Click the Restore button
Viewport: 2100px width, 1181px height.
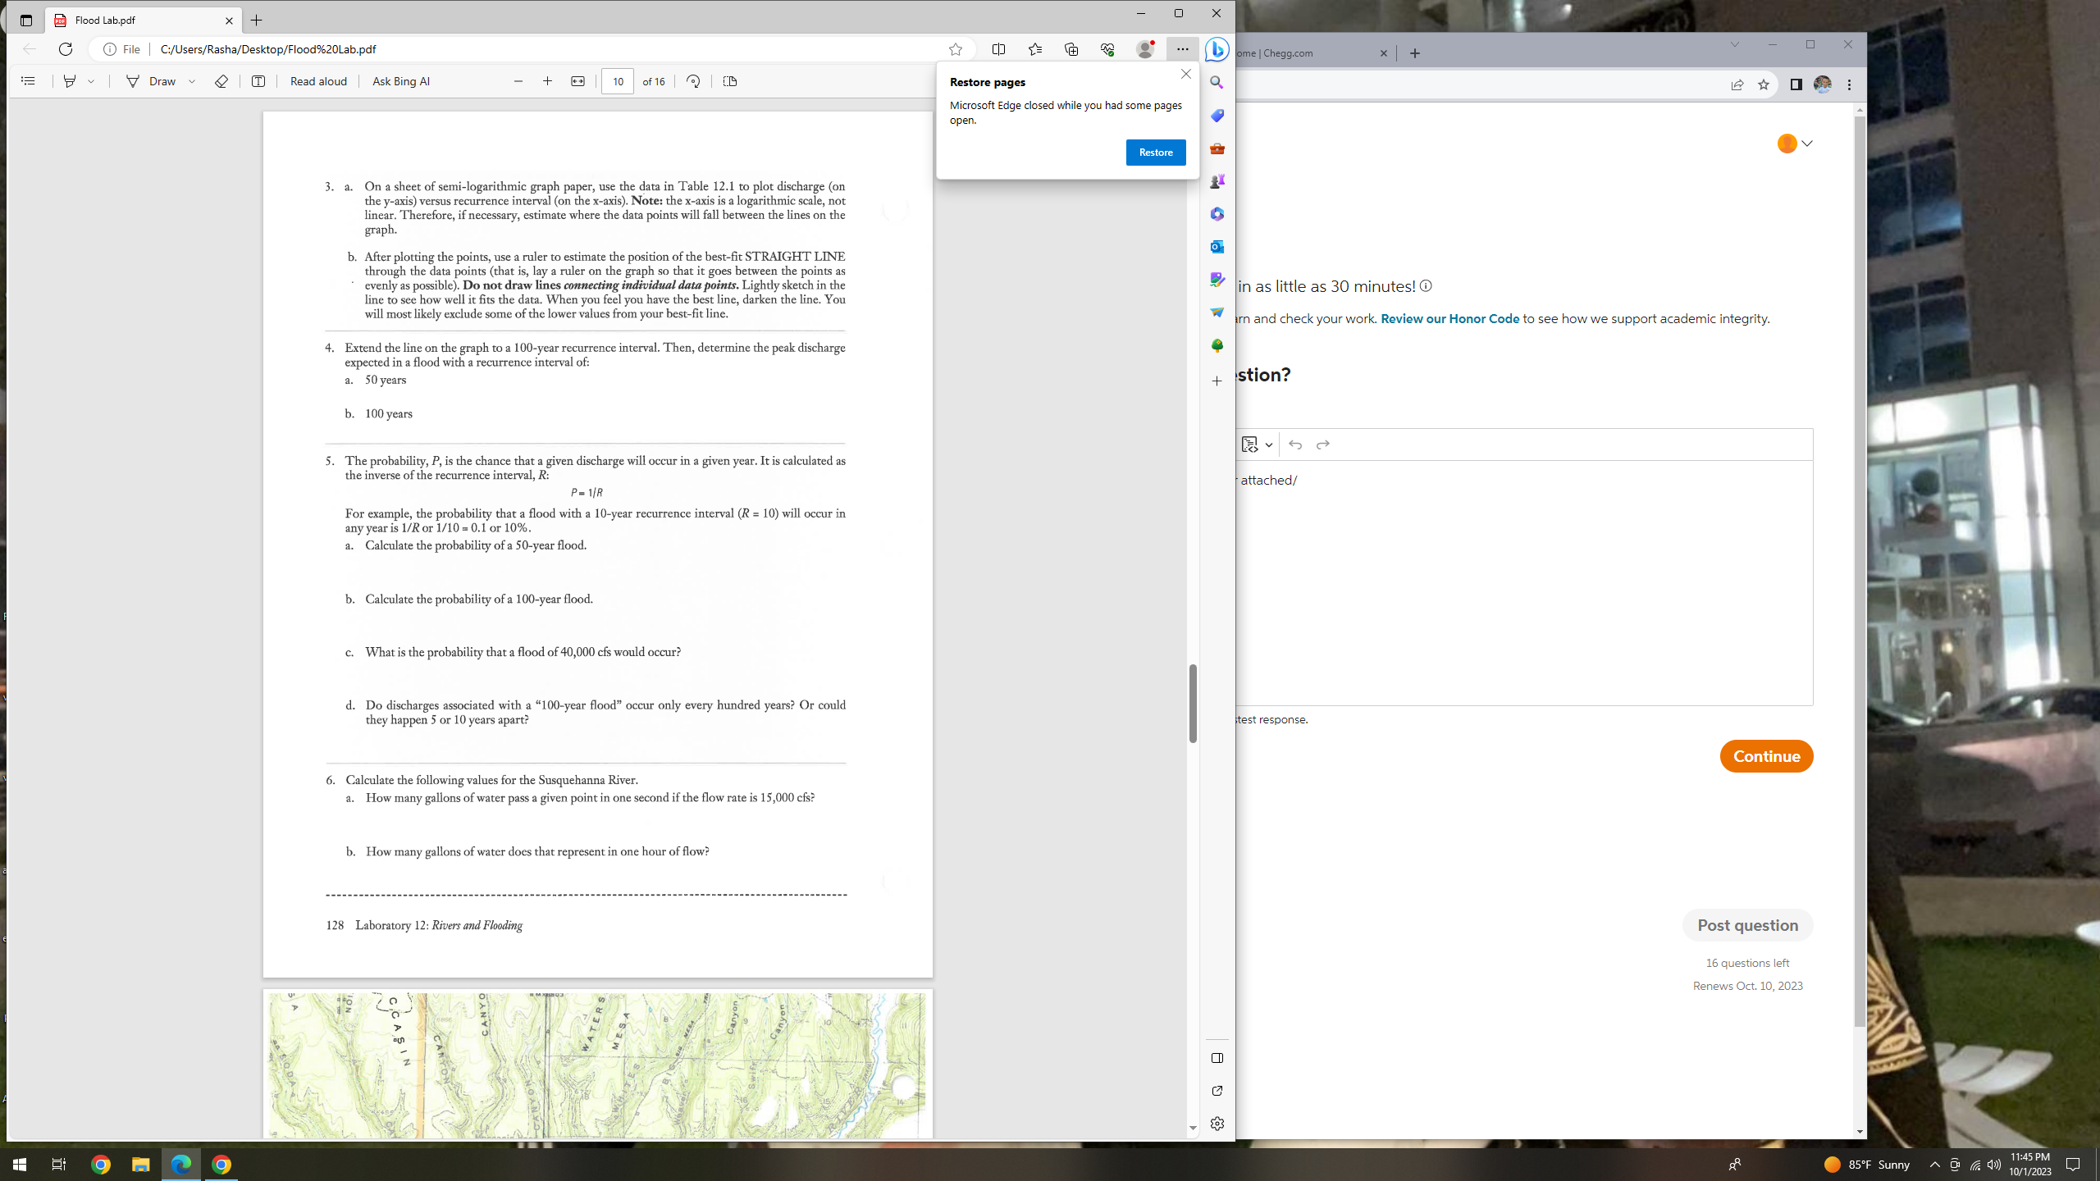pyautogui.click(x=1155, y=153)
